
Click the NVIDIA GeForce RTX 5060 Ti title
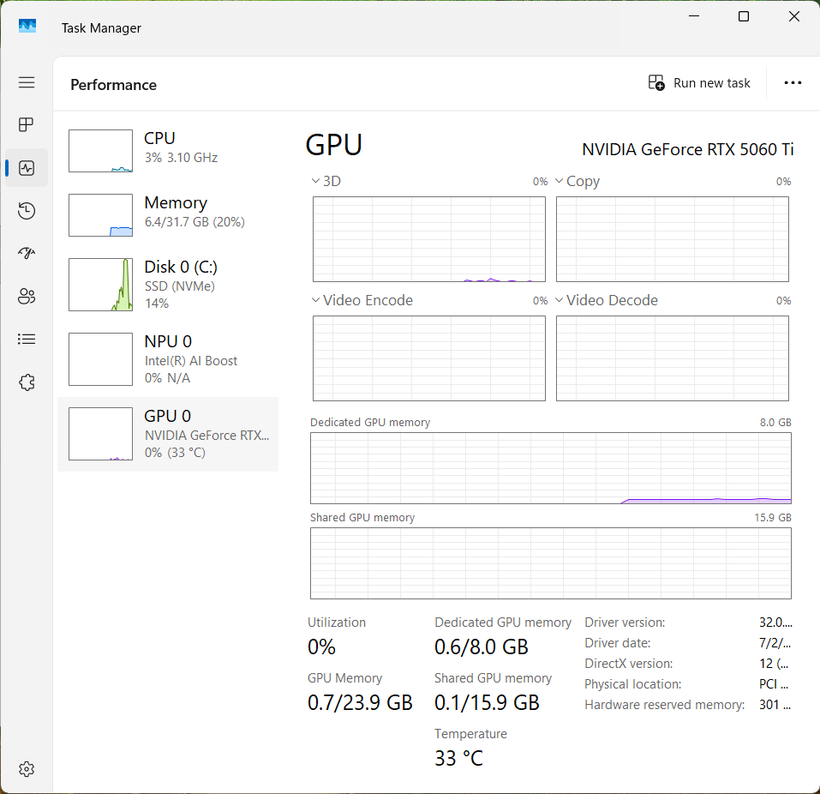688,150
